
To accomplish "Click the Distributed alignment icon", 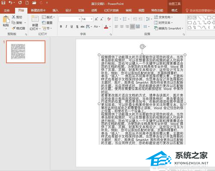I will pyautogui.click(x=138, y=27).
